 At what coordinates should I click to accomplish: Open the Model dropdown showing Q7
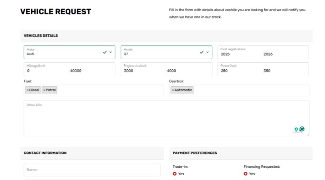tap(167, 52)
